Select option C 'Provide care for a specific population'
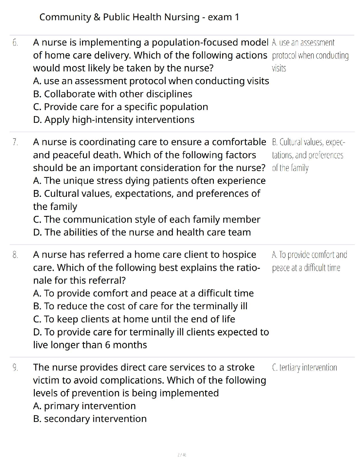This screenshot has width=364, height=471. point(120,107)
